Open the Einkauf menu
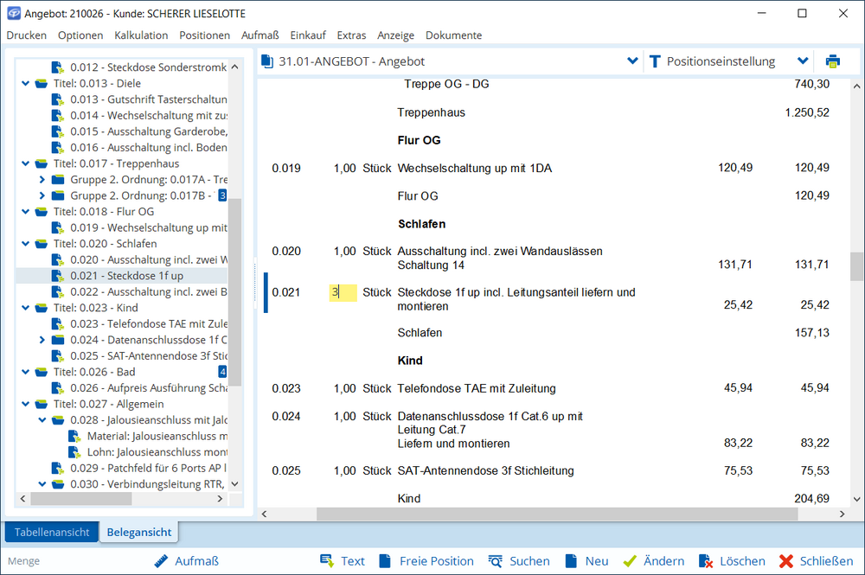 click(x=308, y=35)
